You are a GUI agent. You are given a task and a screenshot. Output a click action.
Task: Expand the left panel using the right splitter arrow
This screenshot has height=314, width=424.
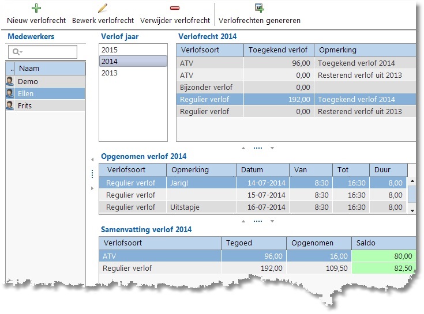(92, 188)
